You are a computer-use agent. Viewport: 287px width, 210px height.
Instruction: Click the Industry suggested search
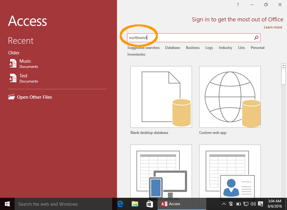[x=225, y=48]
